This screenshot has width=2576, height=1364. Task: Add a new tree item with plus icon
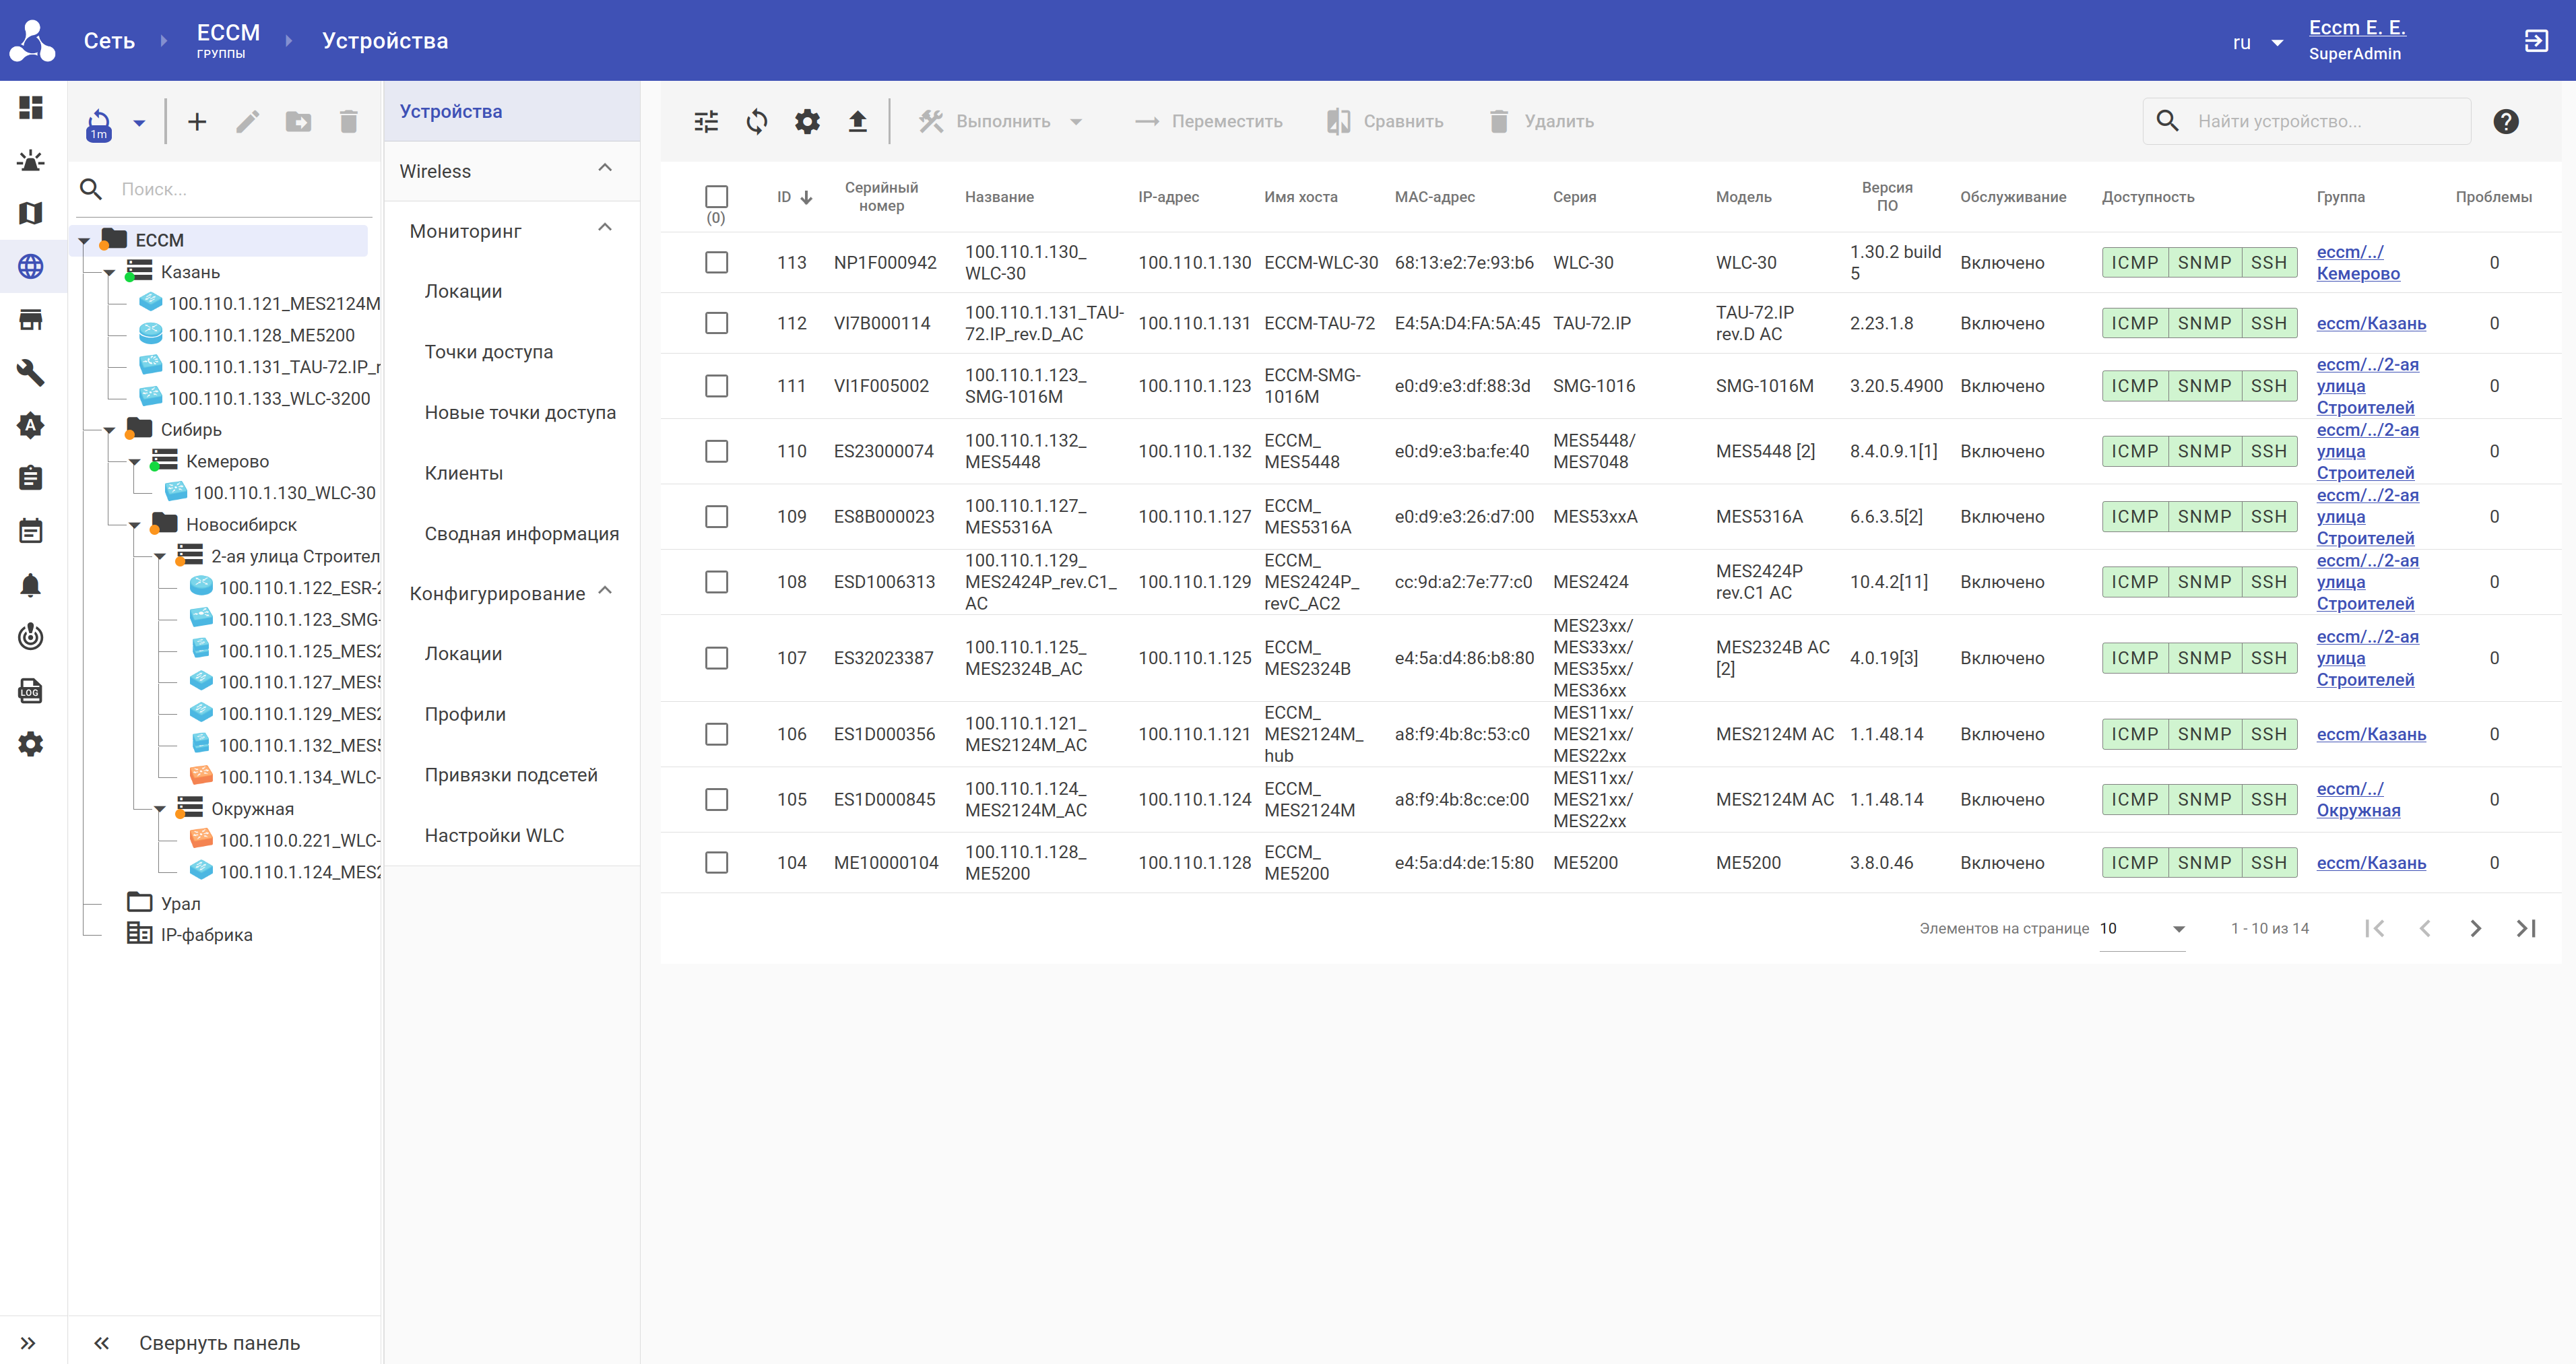pos(197,122)
